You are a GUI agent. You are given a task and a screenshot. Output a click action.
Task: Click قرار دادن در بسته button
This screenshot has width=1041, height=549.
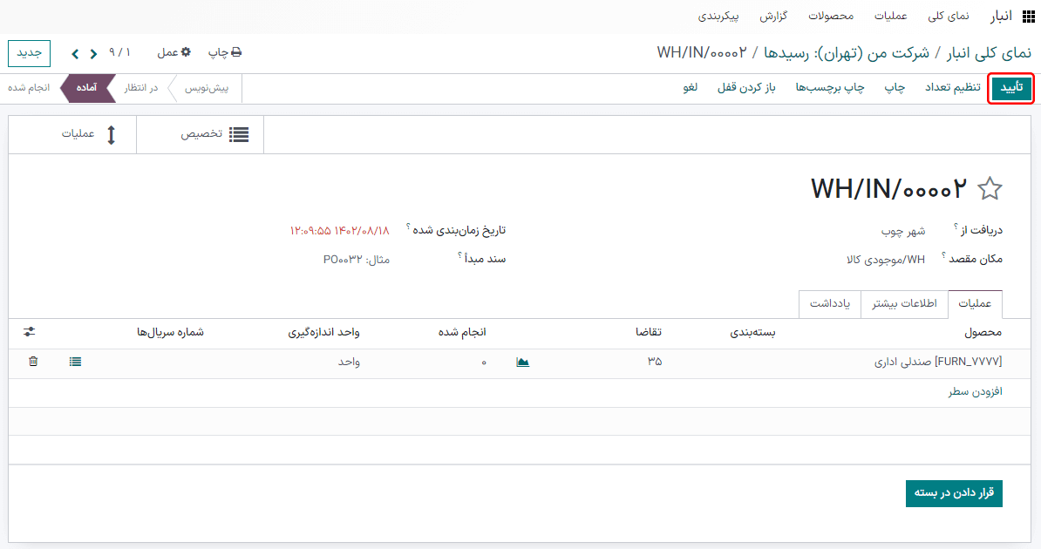[x=954, y=493]
